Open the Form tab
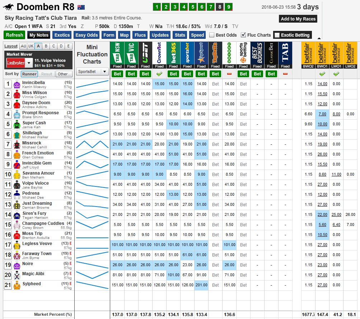 pos(109,35)
